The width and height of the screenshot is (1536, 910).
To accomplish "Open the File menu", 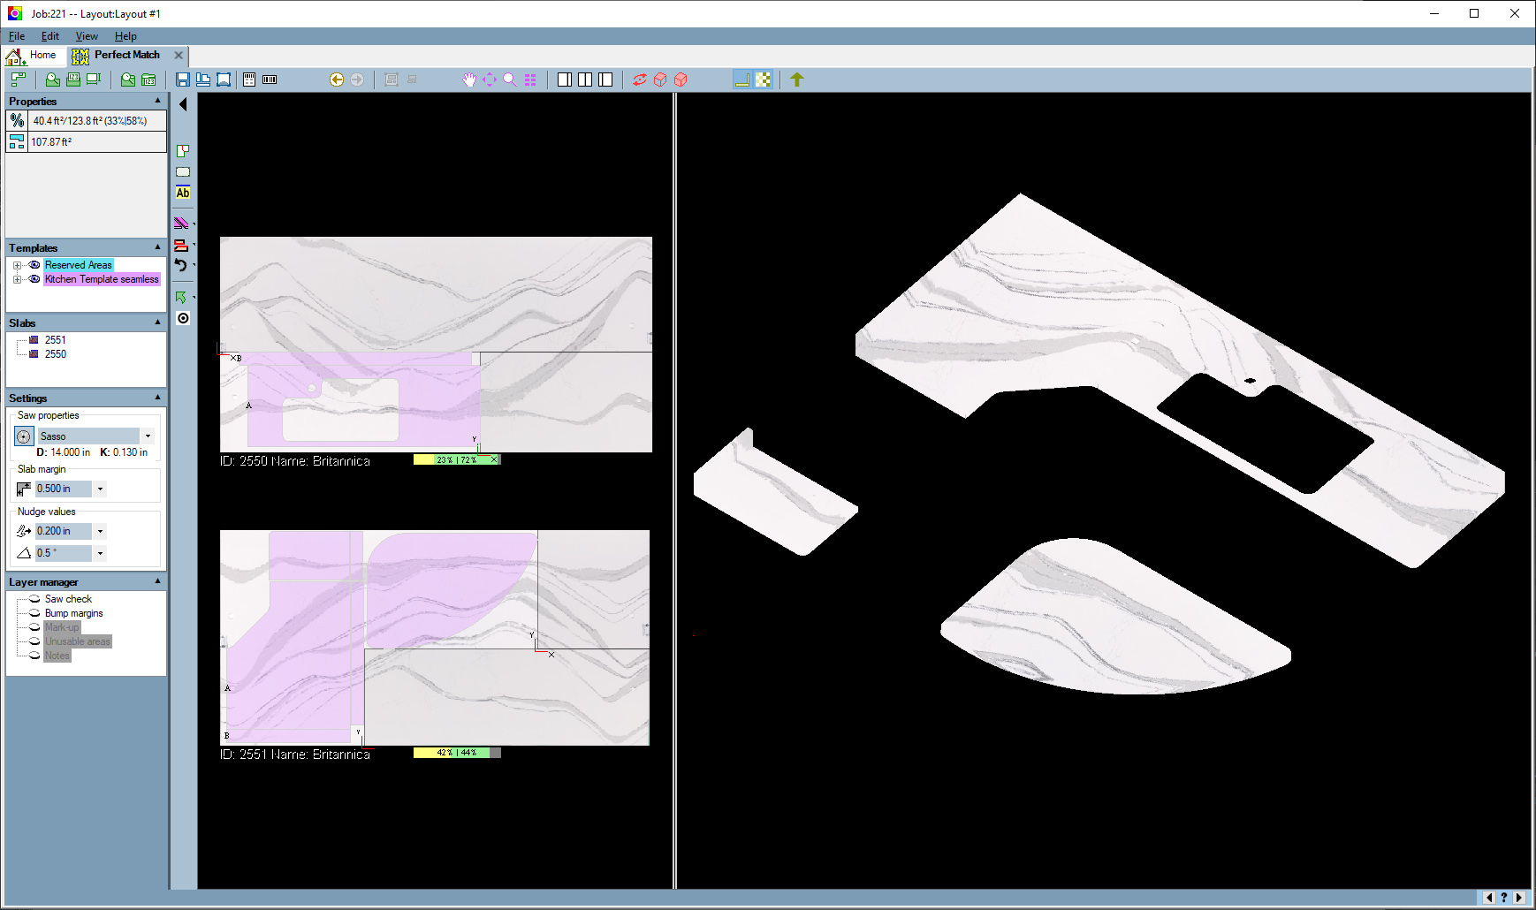I will click(x=17, y=36).
